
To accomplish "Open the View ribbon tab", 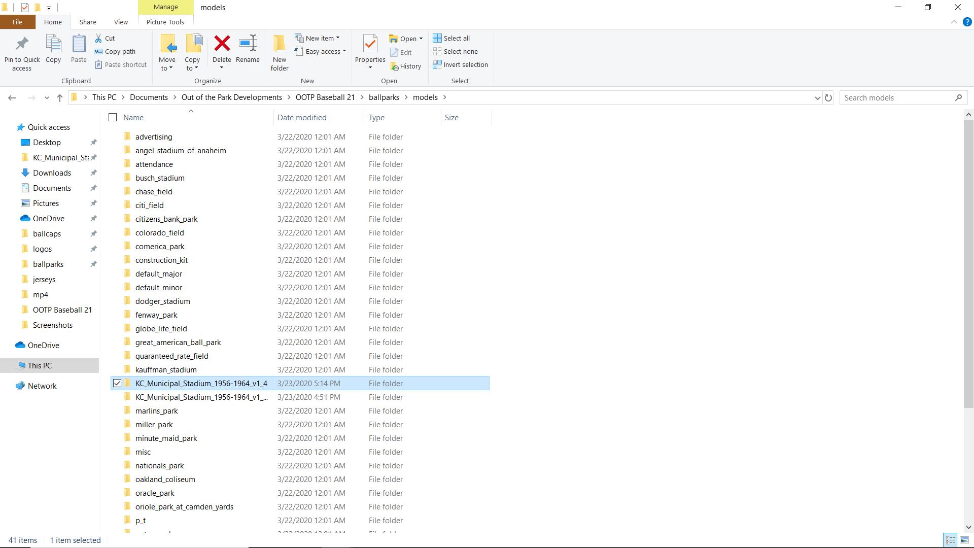I will [x=121, y=22].
